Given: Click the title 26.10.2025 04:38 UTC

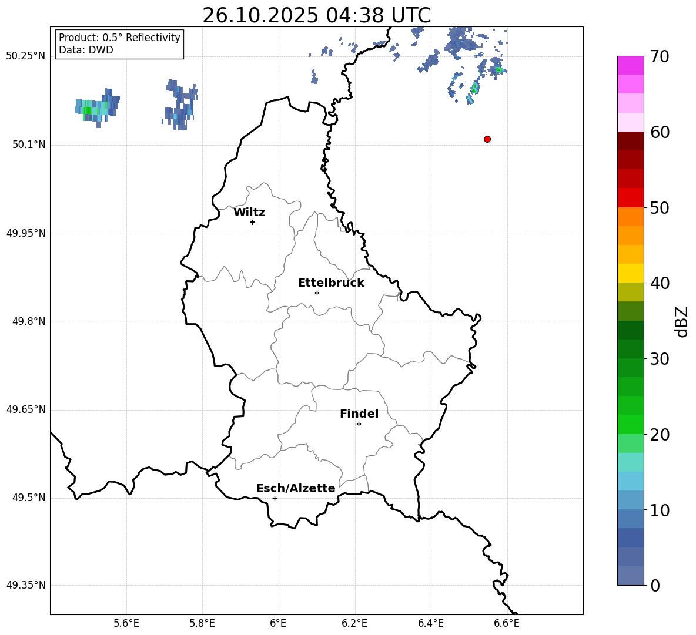Looking at the screenshot, I should [x=317, y=15].
